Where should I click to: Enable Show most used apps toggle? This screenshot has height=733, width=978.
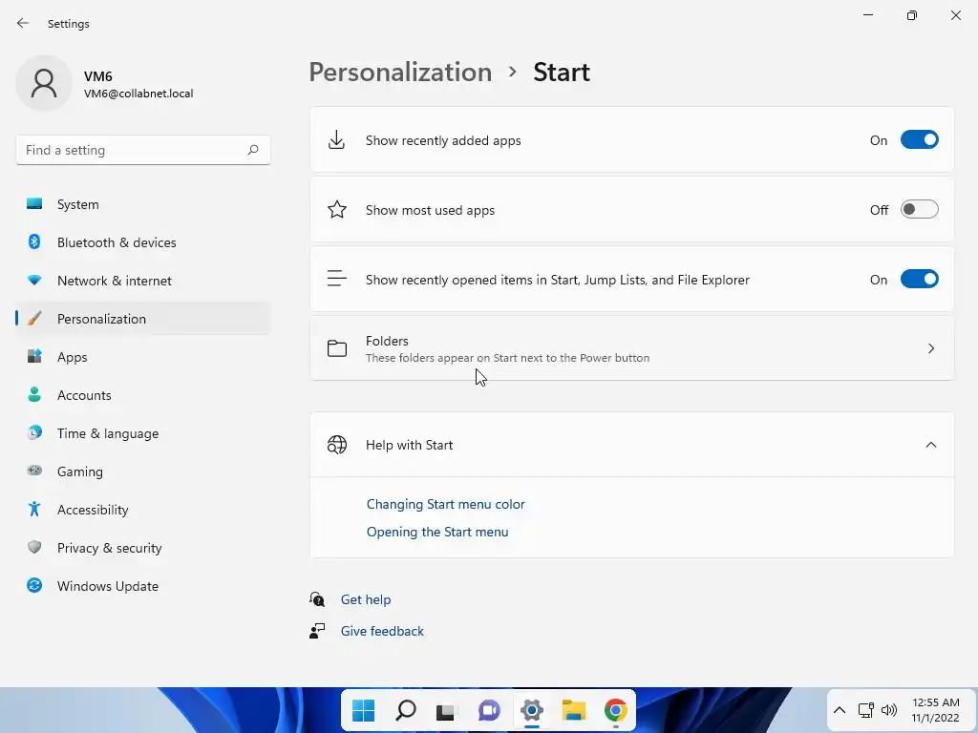[x=920, y=209]
